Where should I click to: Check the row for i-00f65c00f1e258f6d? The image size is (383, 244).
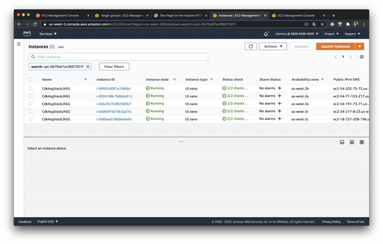click(30, 88)
